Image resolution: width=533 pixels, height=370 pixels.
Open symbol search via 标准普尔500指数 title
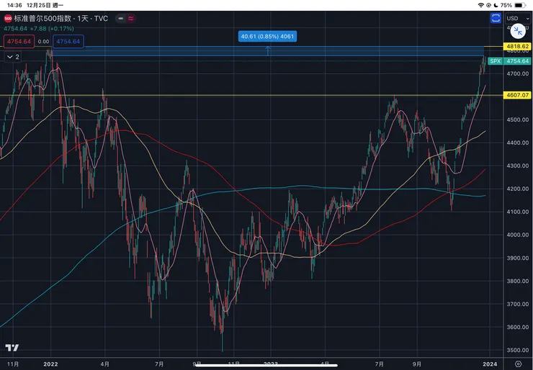(x=42, y=18)
